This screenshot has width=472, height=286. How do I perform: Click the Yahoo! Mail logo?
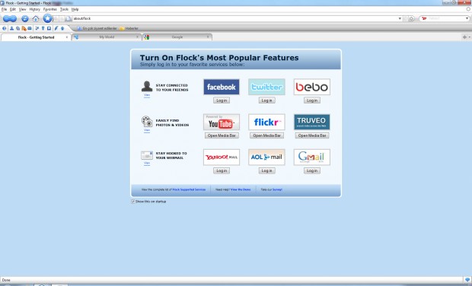tap(222, 157)
